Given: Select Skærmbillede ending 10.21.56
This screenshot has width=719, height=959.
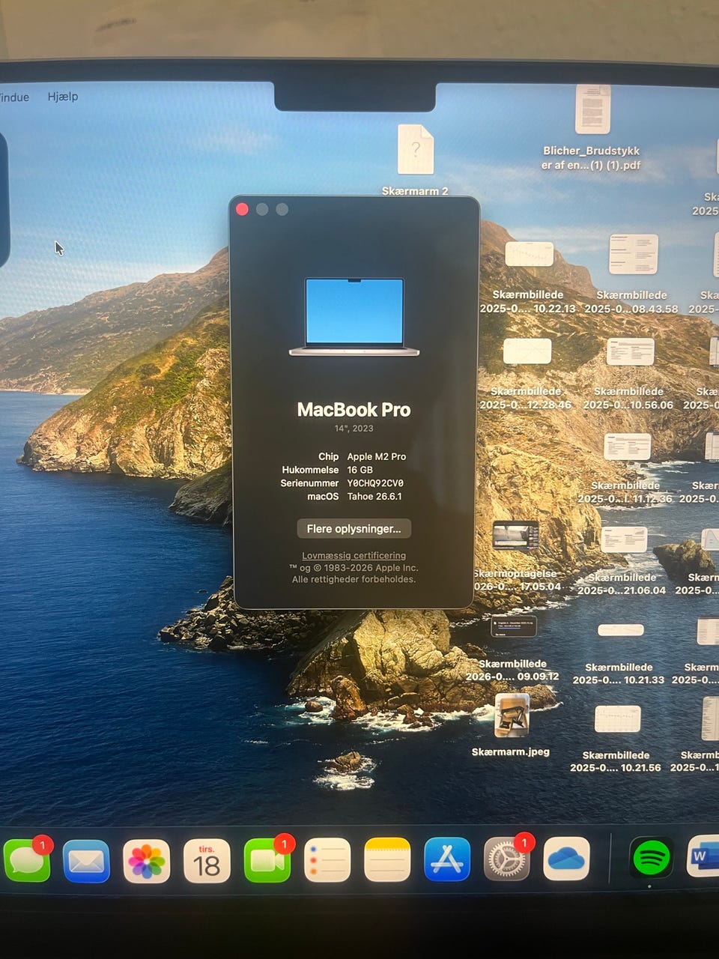Looking at the screenshot, I should tap(617, 719).
